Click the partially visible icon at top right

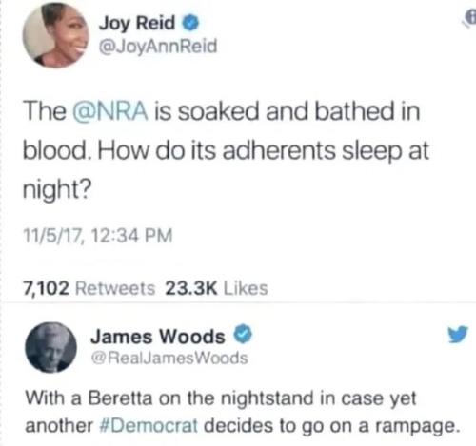[470, 17]
